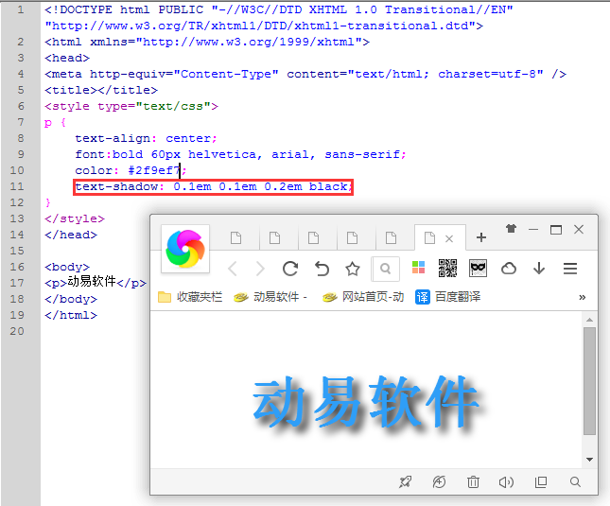Click the rocket accelerator icon in status bar
Image resolution: width=610 pixels, height=506 pixels.
[x=405, y=482]
